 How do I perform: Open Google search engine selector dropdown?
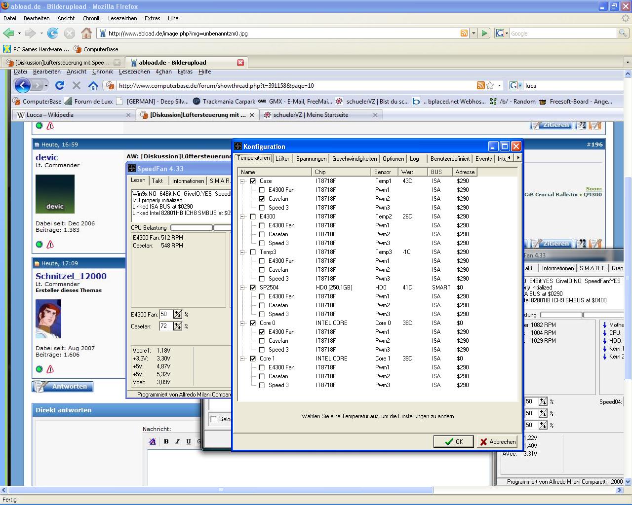[502, 33]
